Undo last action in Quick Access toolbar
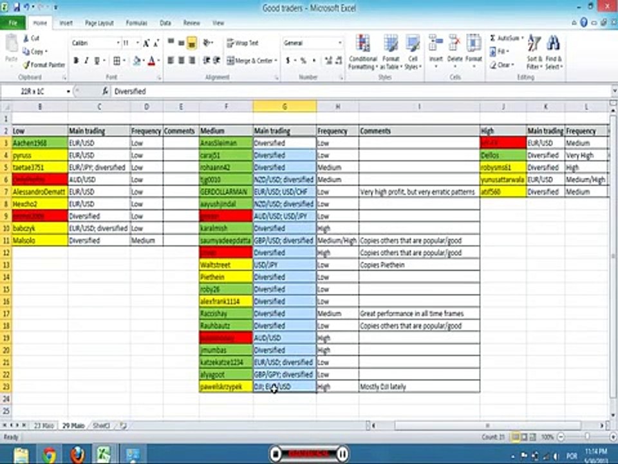This screenshot has height=464, width=618. pos(27,8)
